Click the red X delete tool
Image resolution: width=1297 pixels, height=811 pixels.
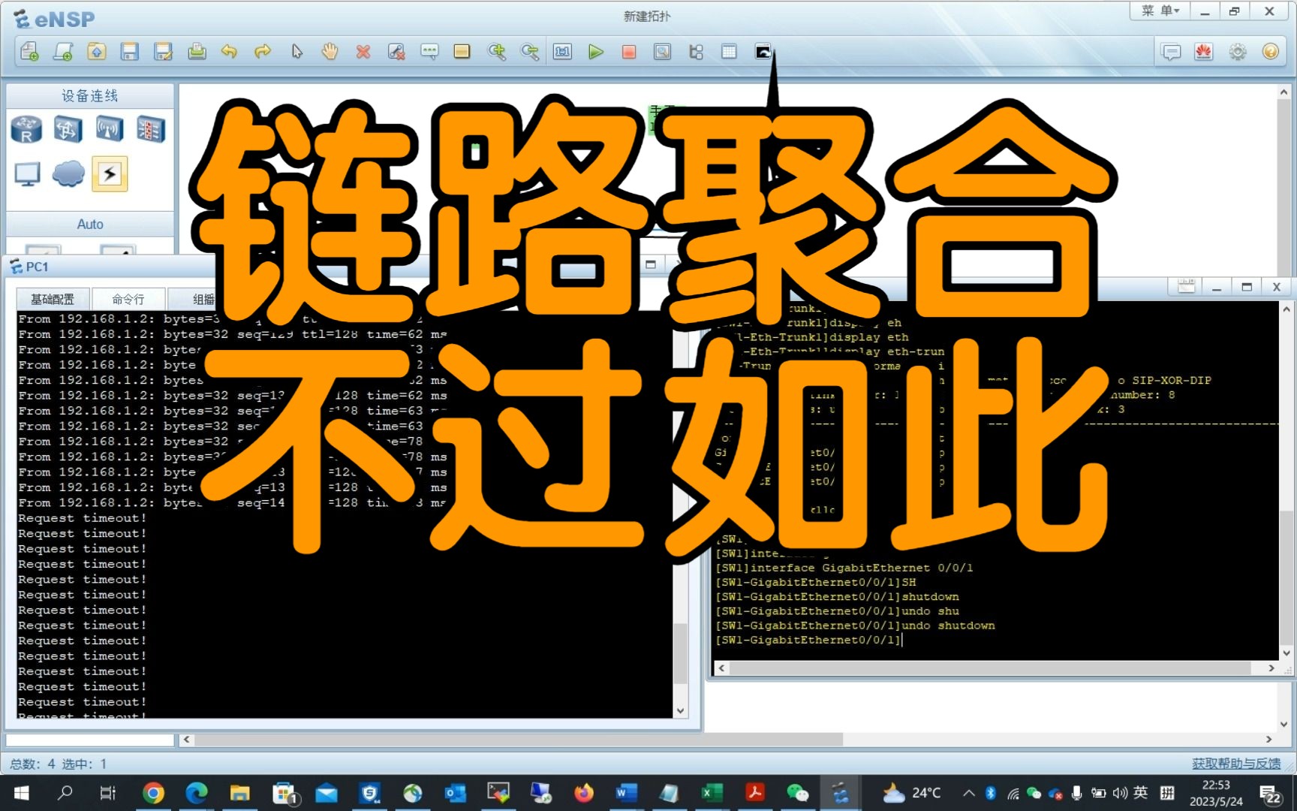363,52
